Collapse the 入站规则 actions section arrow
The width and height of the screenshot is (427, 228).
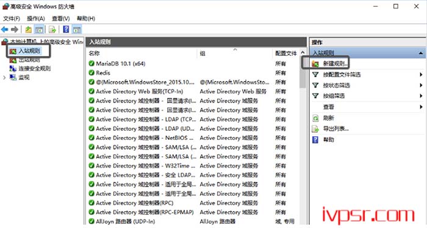point(421,53)
